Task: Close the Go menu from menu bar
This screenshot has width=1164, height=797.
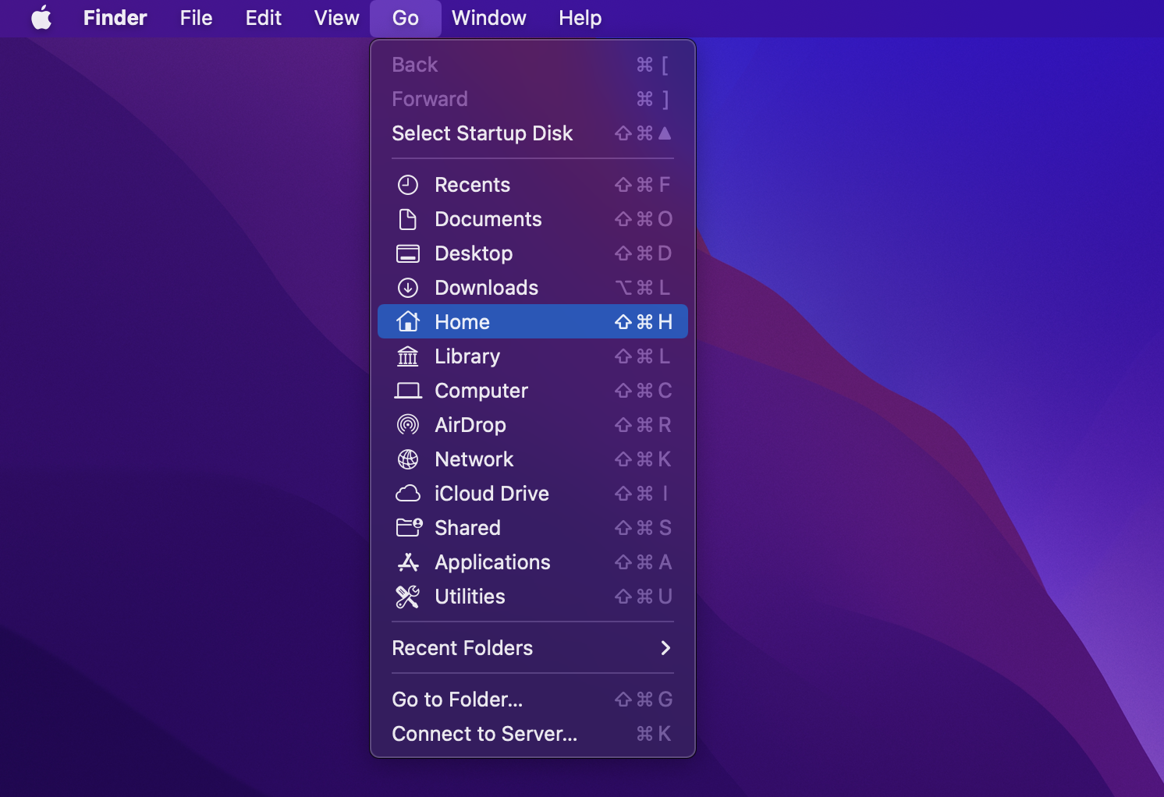Action: tap(406, 18)
